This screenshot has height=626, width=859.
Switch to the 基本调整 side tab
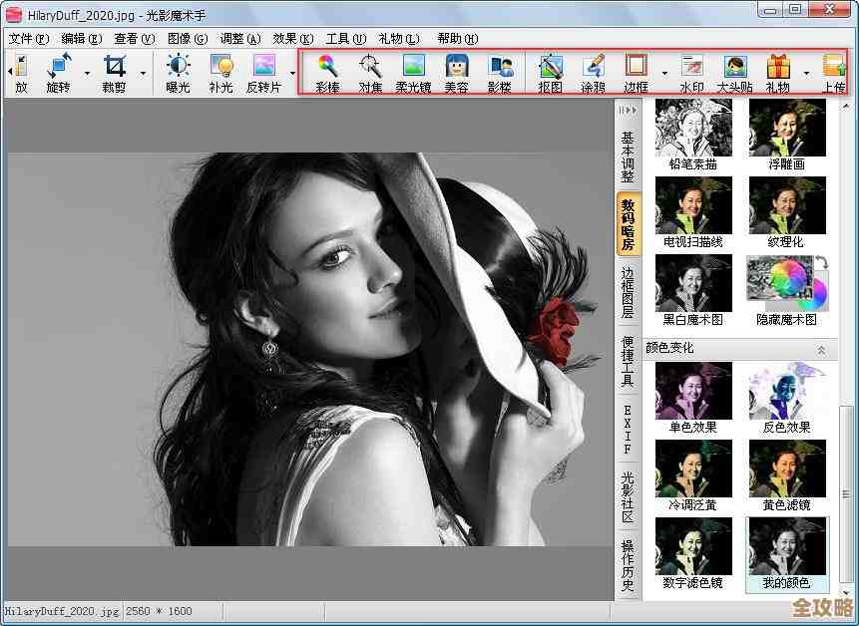628,156
